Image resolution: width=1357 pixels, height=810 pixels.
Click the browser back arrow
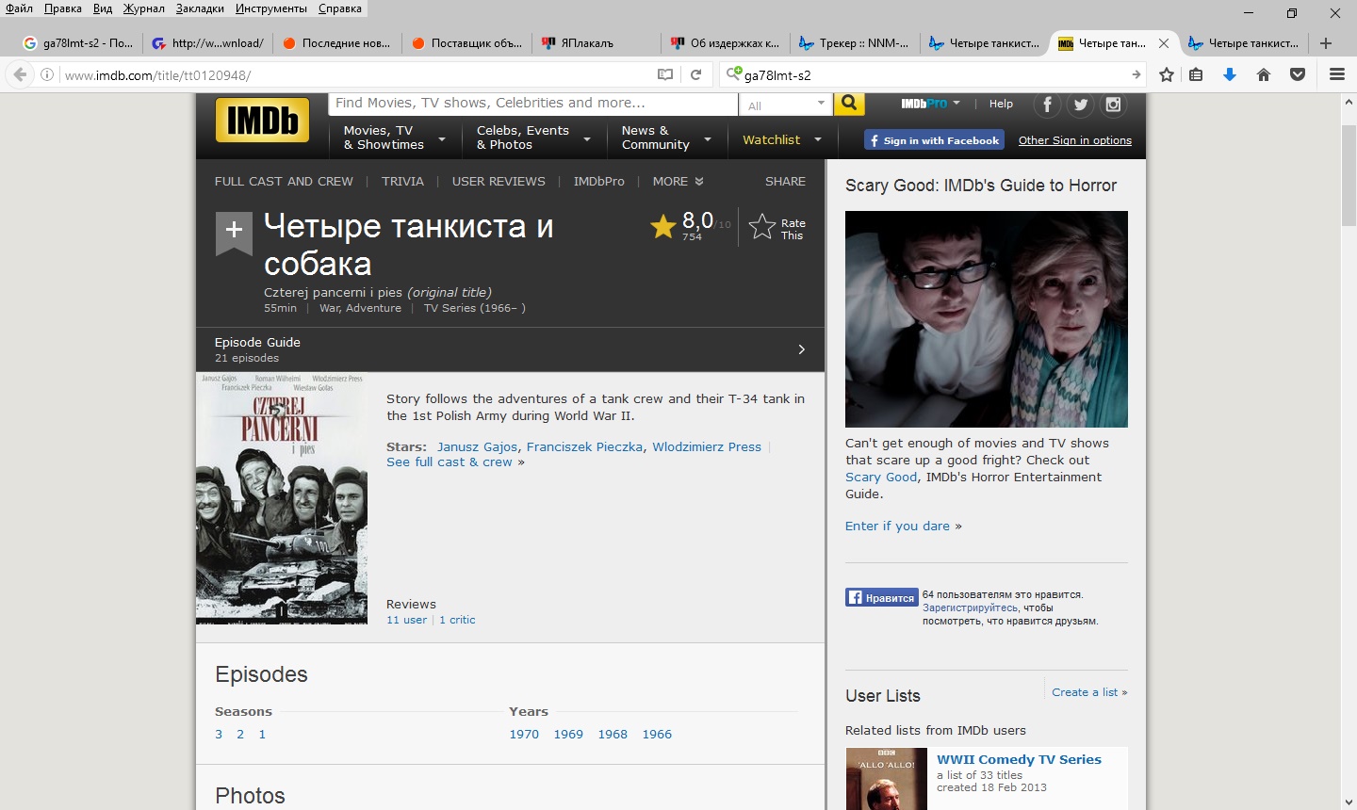tap(20, 74)
